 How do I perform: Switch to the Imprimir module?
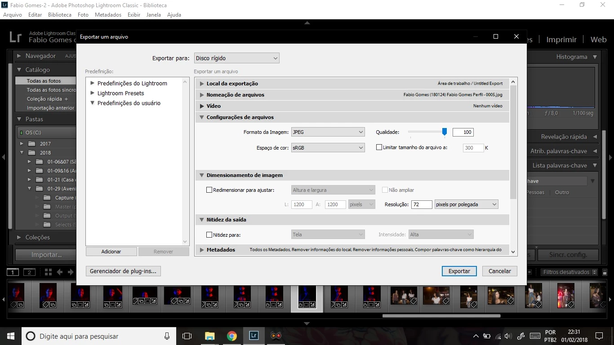(x=561, y=40)
